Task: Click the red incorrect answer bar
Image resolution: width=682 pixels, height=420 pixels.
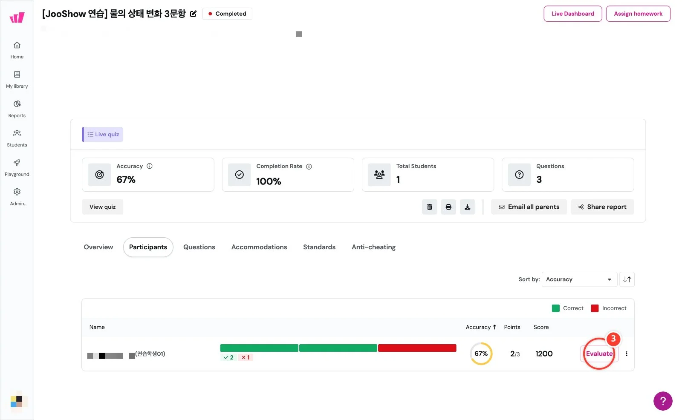Action: [417, 348]
